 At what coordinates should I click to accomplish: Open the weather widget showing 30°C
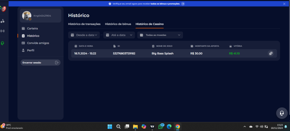coord(12,126)
